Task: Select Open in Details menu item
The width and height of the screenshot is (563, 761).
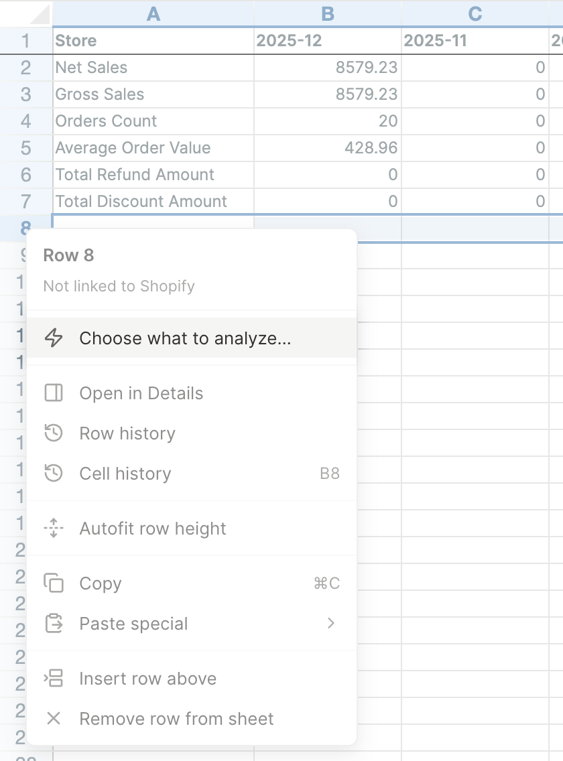Action: click(x=192, y=393)
